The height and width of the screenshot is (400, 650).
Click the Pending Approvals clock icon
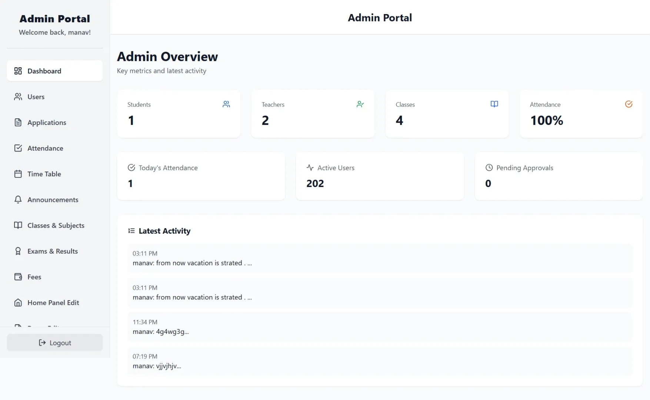489,167
